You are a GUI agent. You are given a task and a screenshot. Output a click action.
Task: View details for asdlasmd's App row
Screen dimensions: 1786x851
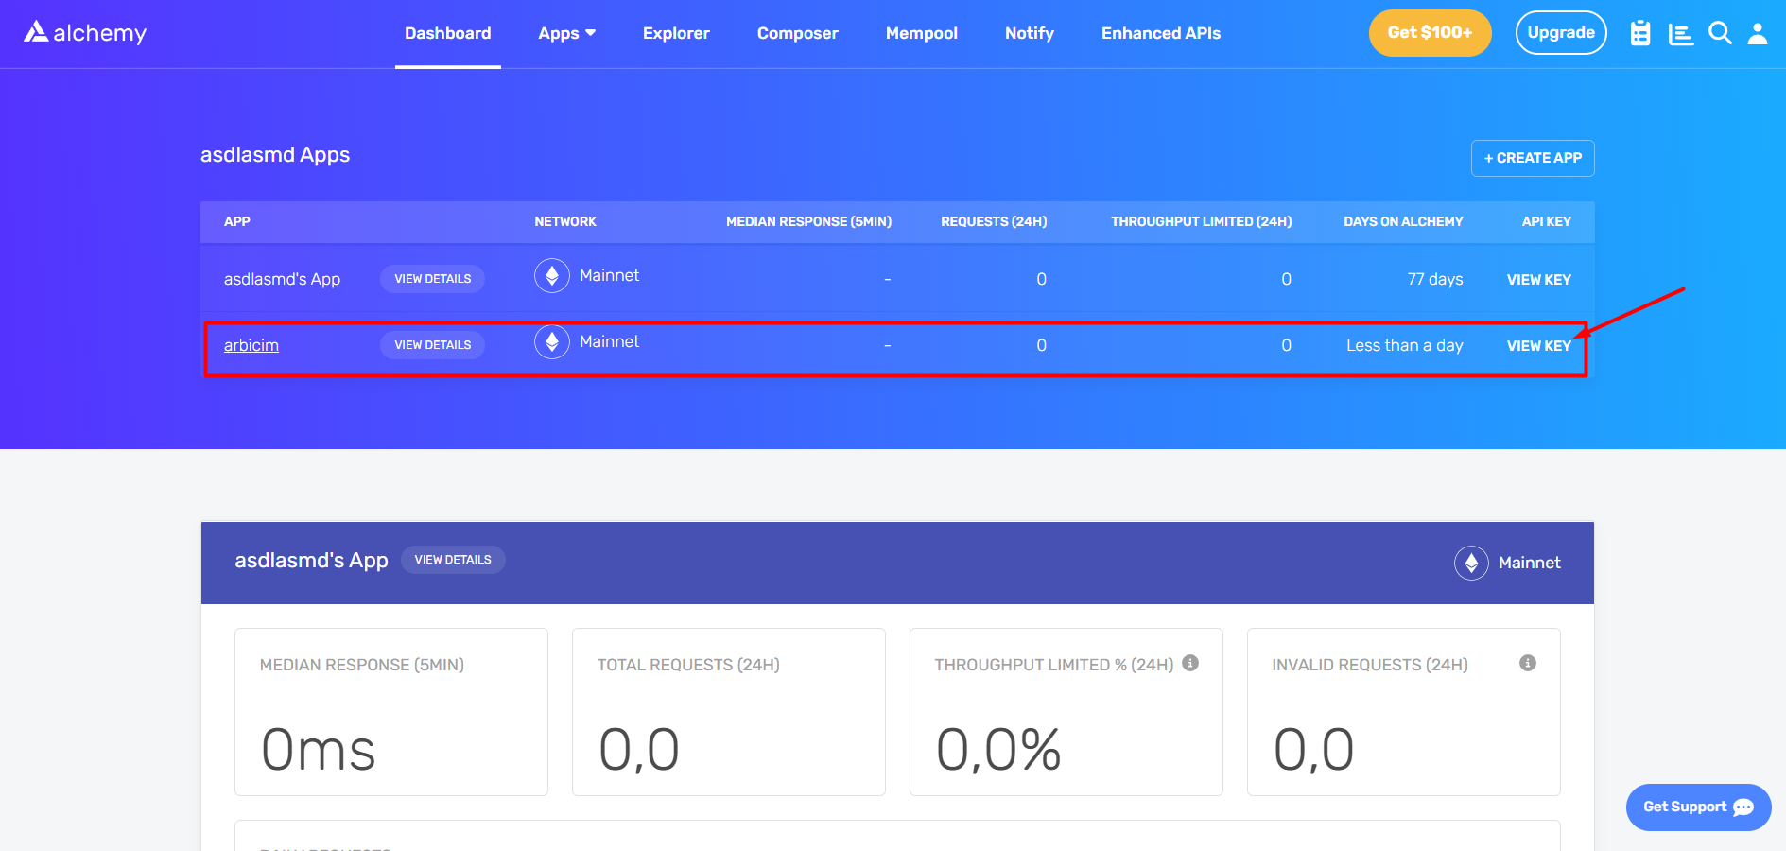click(433, 279)
